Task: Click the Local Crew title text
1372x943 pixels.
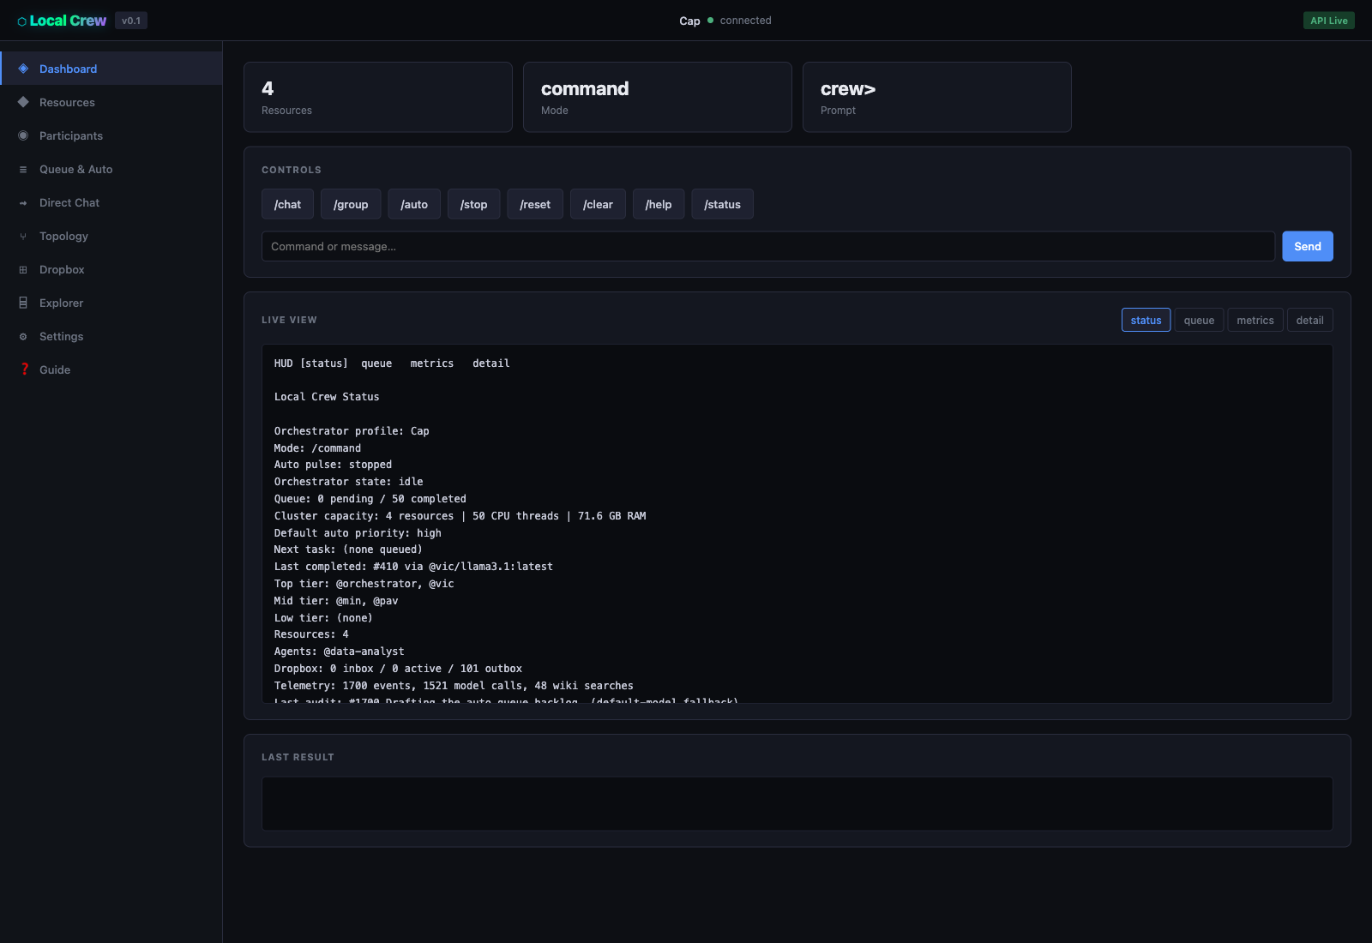Action: point(69,21)
